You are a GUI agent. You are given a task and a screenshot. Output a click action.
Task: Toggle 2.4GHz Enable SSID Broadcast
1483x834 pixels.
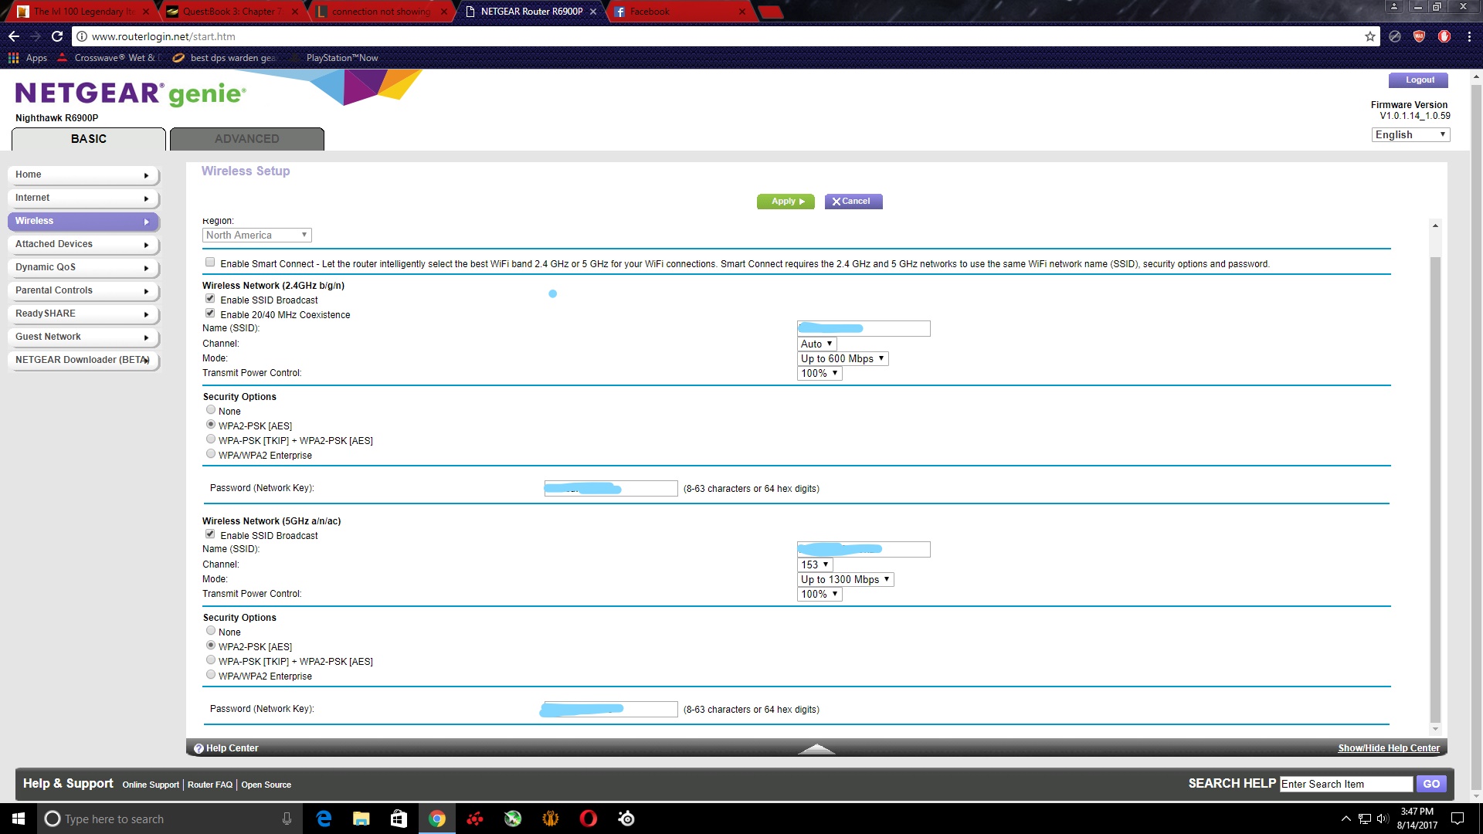(x=210, y=299)
